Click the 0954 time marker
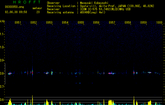 click(65, 23)
